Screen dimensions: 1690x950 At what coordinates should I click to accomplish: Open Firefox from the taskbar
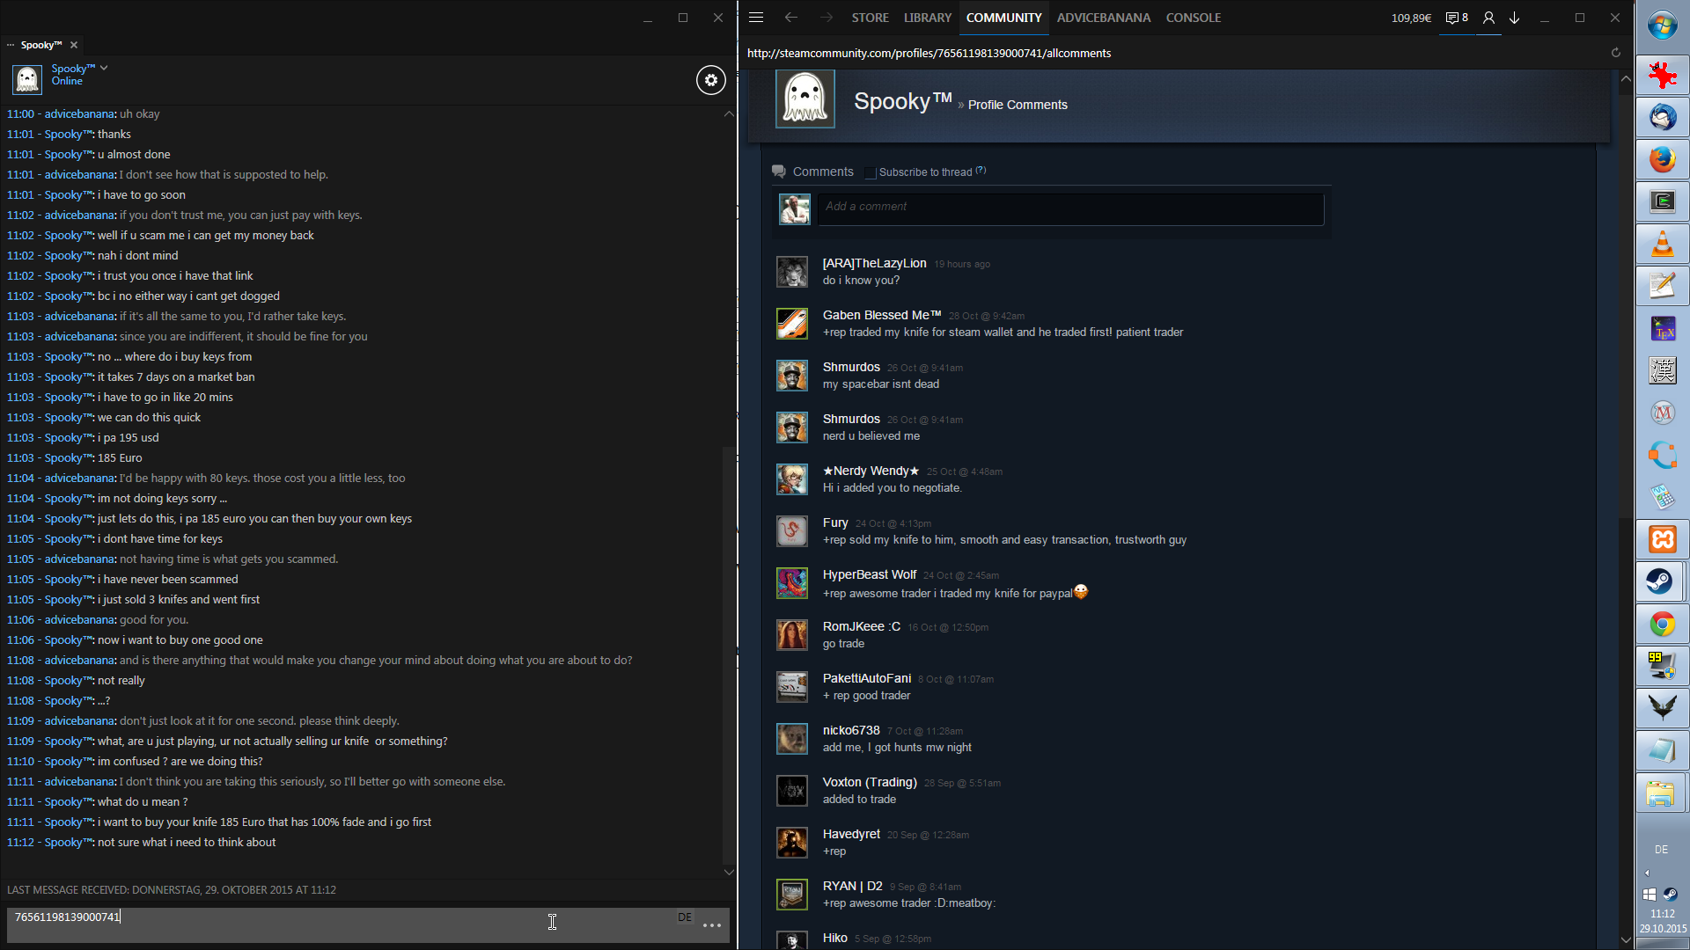pos(1662,159)
